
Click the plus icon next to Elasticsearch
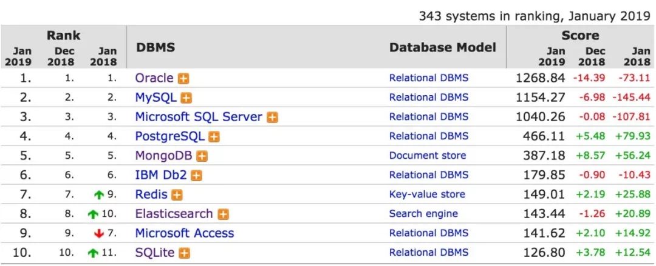click(223, 214)
